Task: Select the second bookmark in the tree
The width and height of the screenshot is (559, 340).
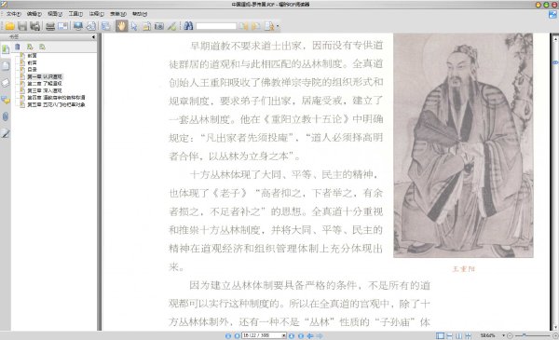Action: coord(32,62)
